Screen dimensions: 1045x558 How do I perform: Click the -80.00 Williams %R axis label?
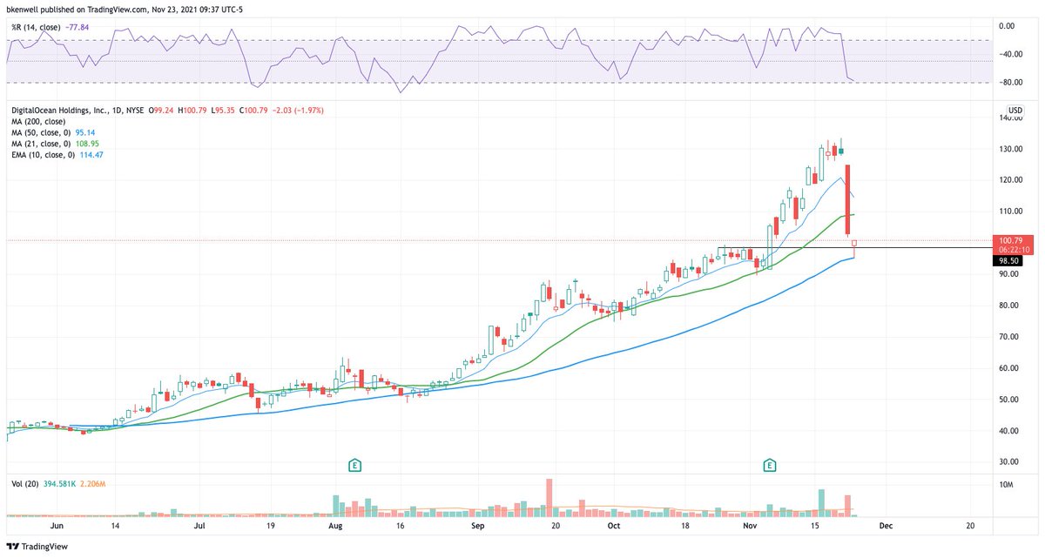click(x=1010, y=83)
